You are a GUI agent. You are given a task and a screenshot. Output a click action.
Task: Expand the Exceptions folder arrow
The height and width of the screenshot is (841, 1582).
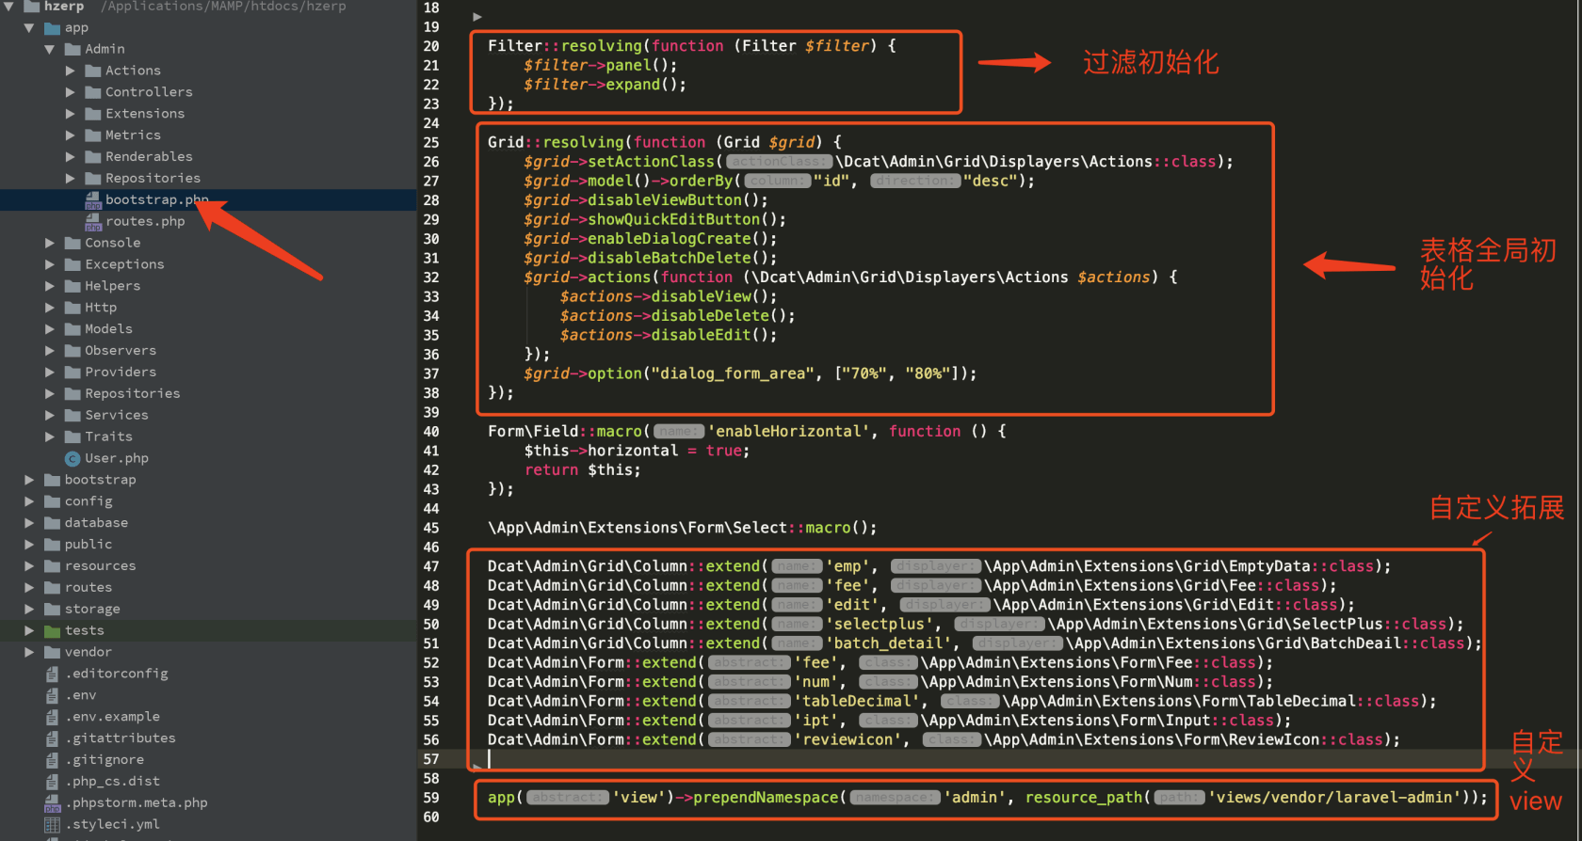[x=50, y=264]
